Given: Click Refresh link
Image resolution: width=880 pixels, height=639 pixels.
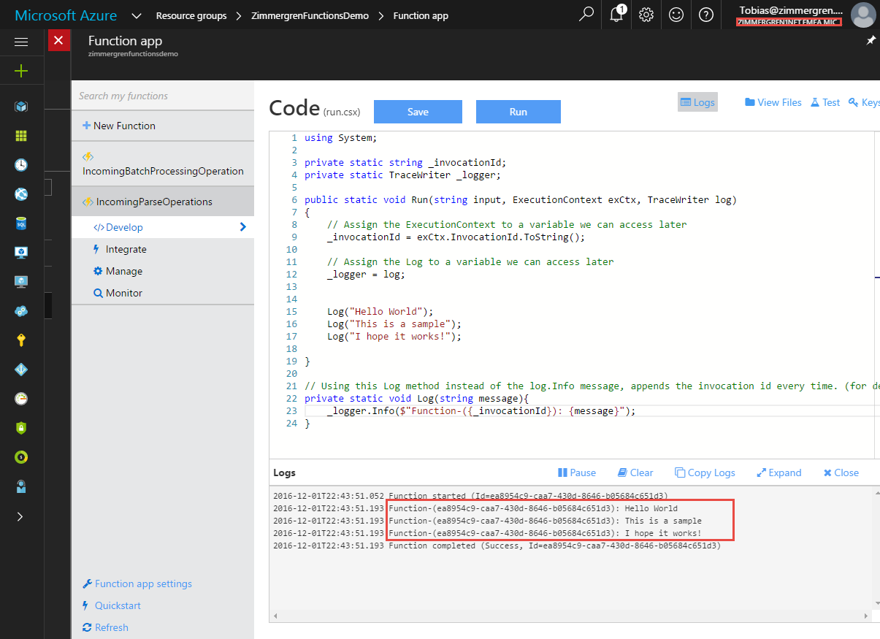Looking at the screenshot, I should (x=106, y=627).
